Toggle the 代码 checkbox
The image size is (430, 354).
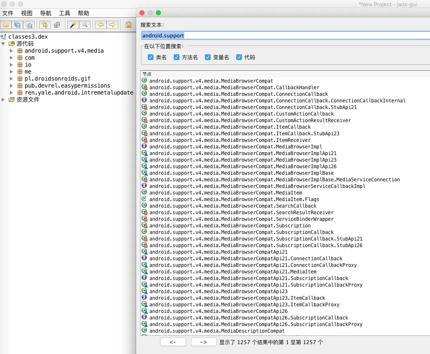[x=239, y=57]
